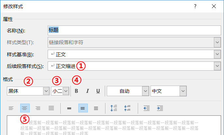
Task: Align paragraph text right
Action: pyautogui.click(x=38, y=108)
